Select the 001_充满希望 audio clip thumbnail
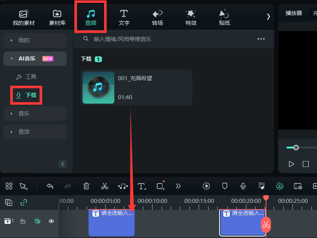The width and height of the screenshot is (317, 238). [x=98, y=88]
